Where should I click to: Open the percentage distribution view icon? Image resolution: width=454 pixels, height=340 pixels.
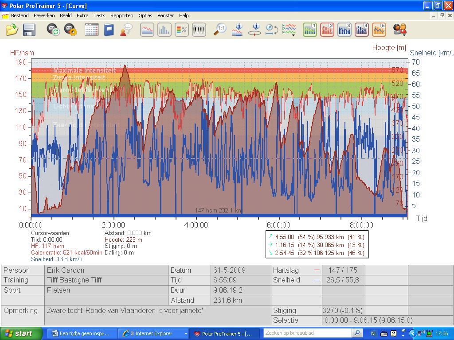(x=182, y=30)
